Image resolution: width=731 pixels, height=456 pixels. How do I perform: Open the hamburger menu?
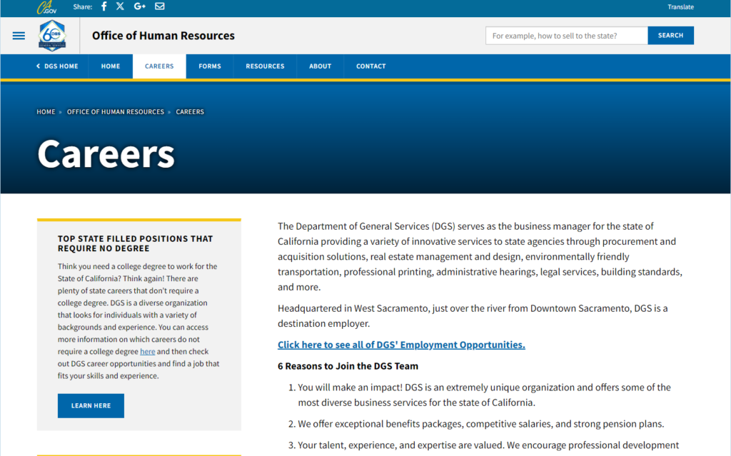19,36
